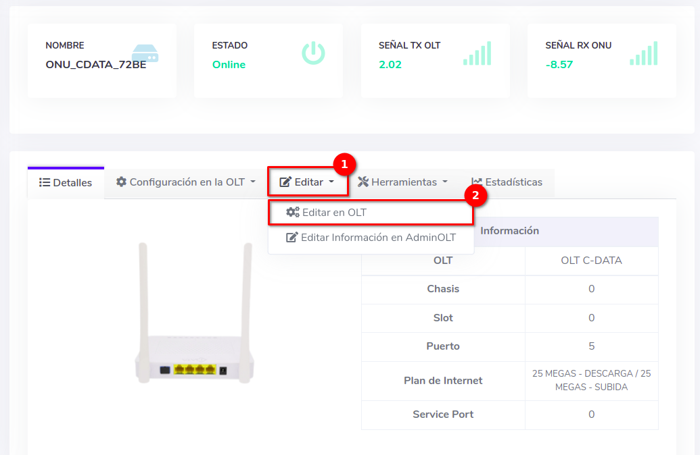
Task: Click the ONU_CDATA_72BE device name
Action: [x=95, y=65]
